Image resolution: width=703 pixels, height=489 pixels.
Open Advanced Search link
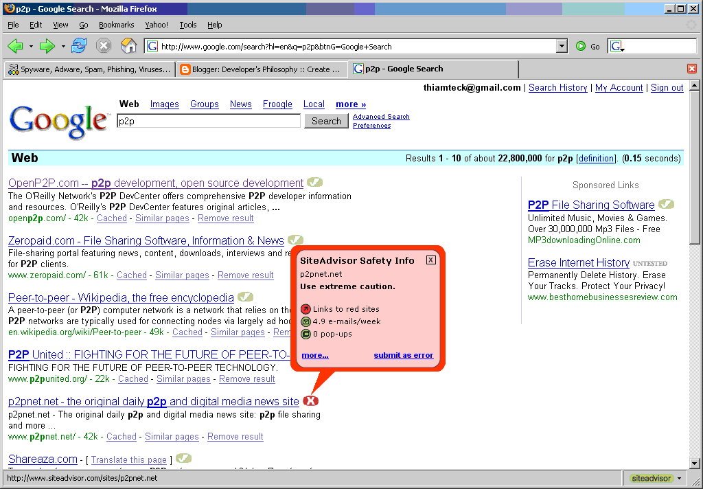click(381, 117)
